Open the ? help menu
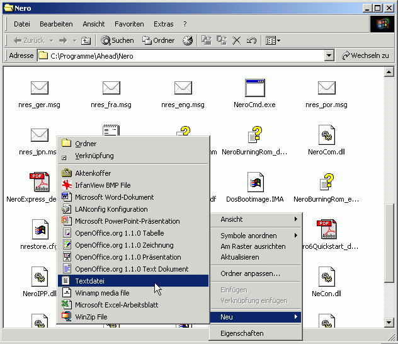 point(185,24)
